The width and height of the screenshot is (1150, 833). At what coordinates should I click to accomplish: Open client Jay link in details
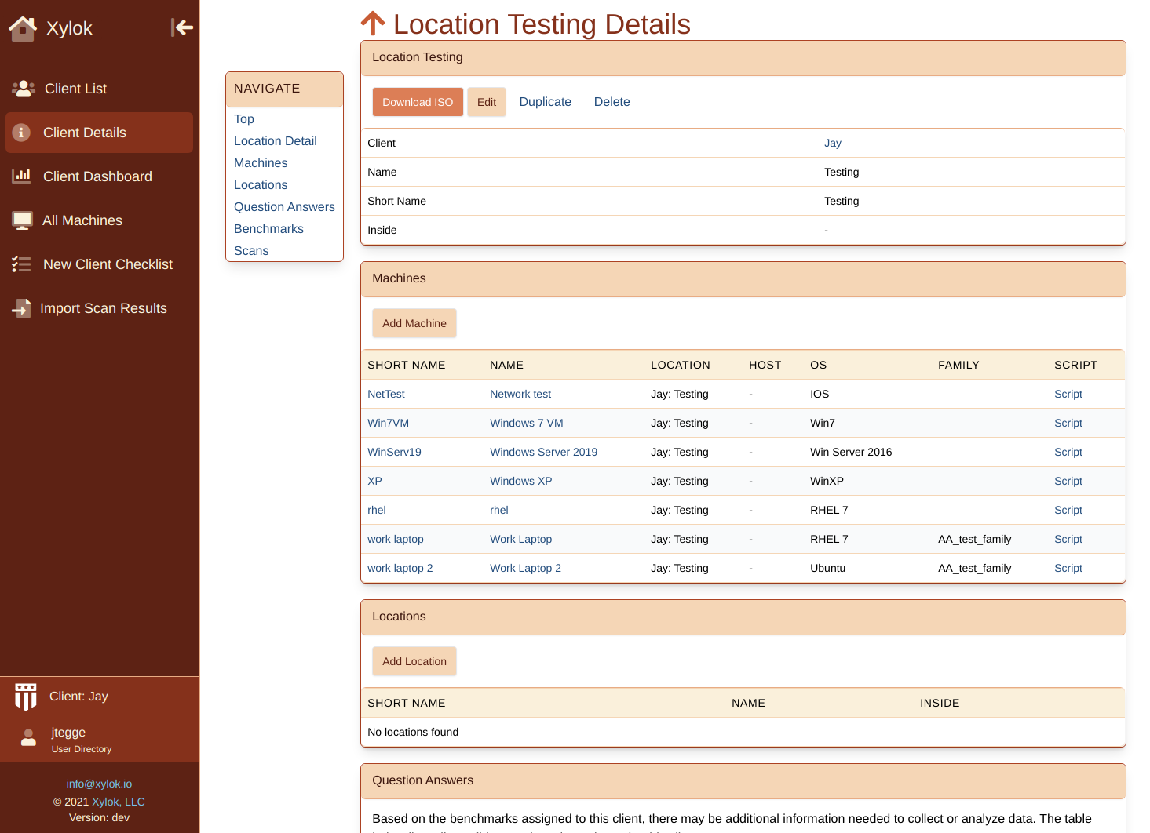[833, 143]
